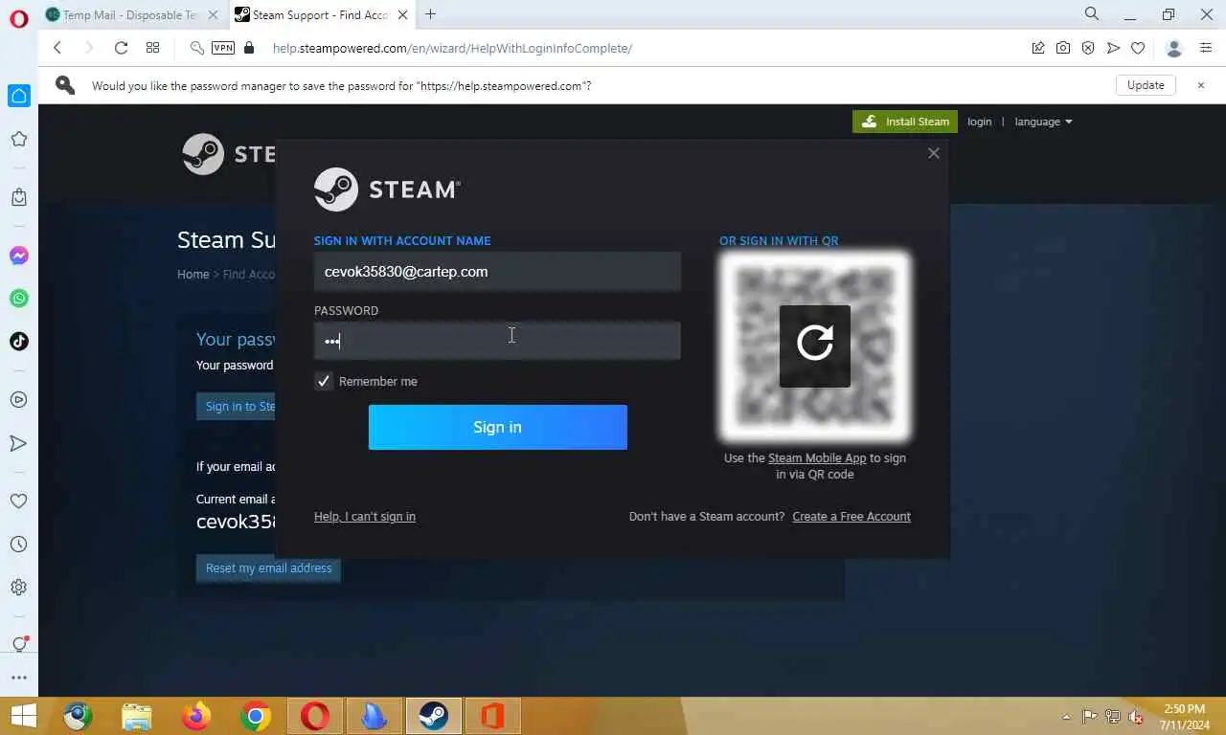Viewport: 1226px width, 735px height.
Task: Click the edit page icon in address bar
Action: coord(1038,48)
